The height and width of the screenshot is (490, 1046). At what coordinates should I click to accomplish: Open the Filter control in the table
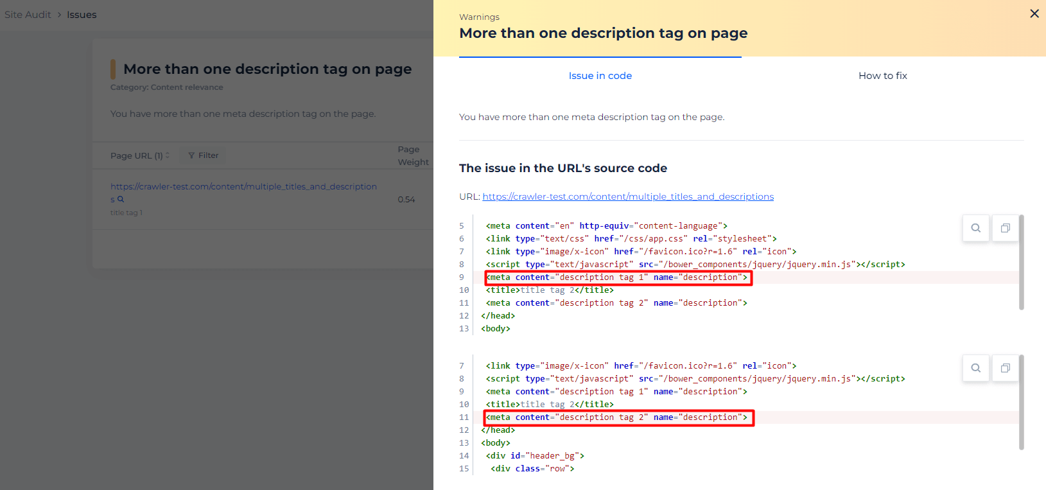pos(204,155)
